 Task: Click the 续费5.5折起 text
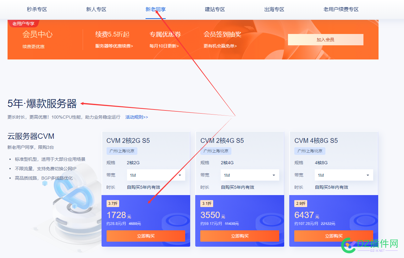(112, 34)
